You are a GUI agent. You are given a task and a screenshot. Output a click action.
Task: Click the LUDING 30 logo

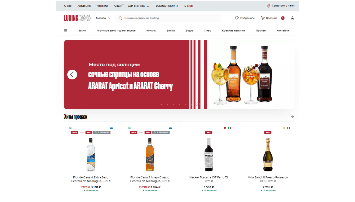point(78,18)
